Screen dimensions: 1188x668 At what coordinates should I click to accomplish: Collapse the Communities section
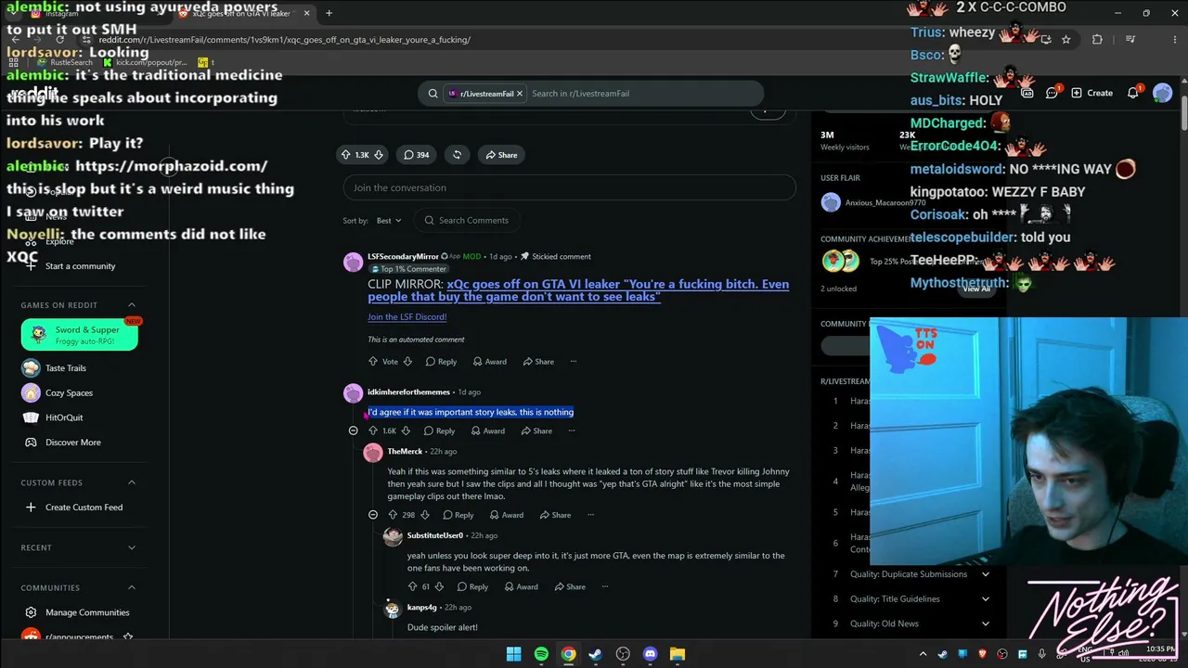tap(132, 587)
